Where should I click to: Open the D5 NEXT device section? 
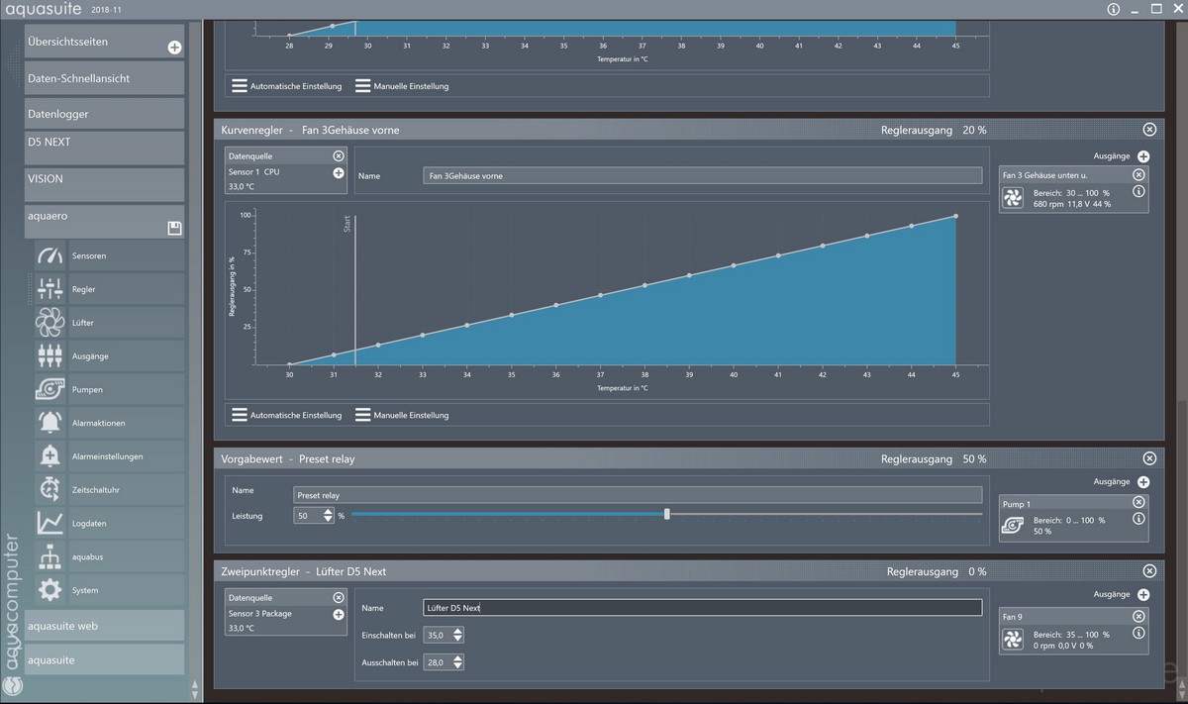point(104,149)
